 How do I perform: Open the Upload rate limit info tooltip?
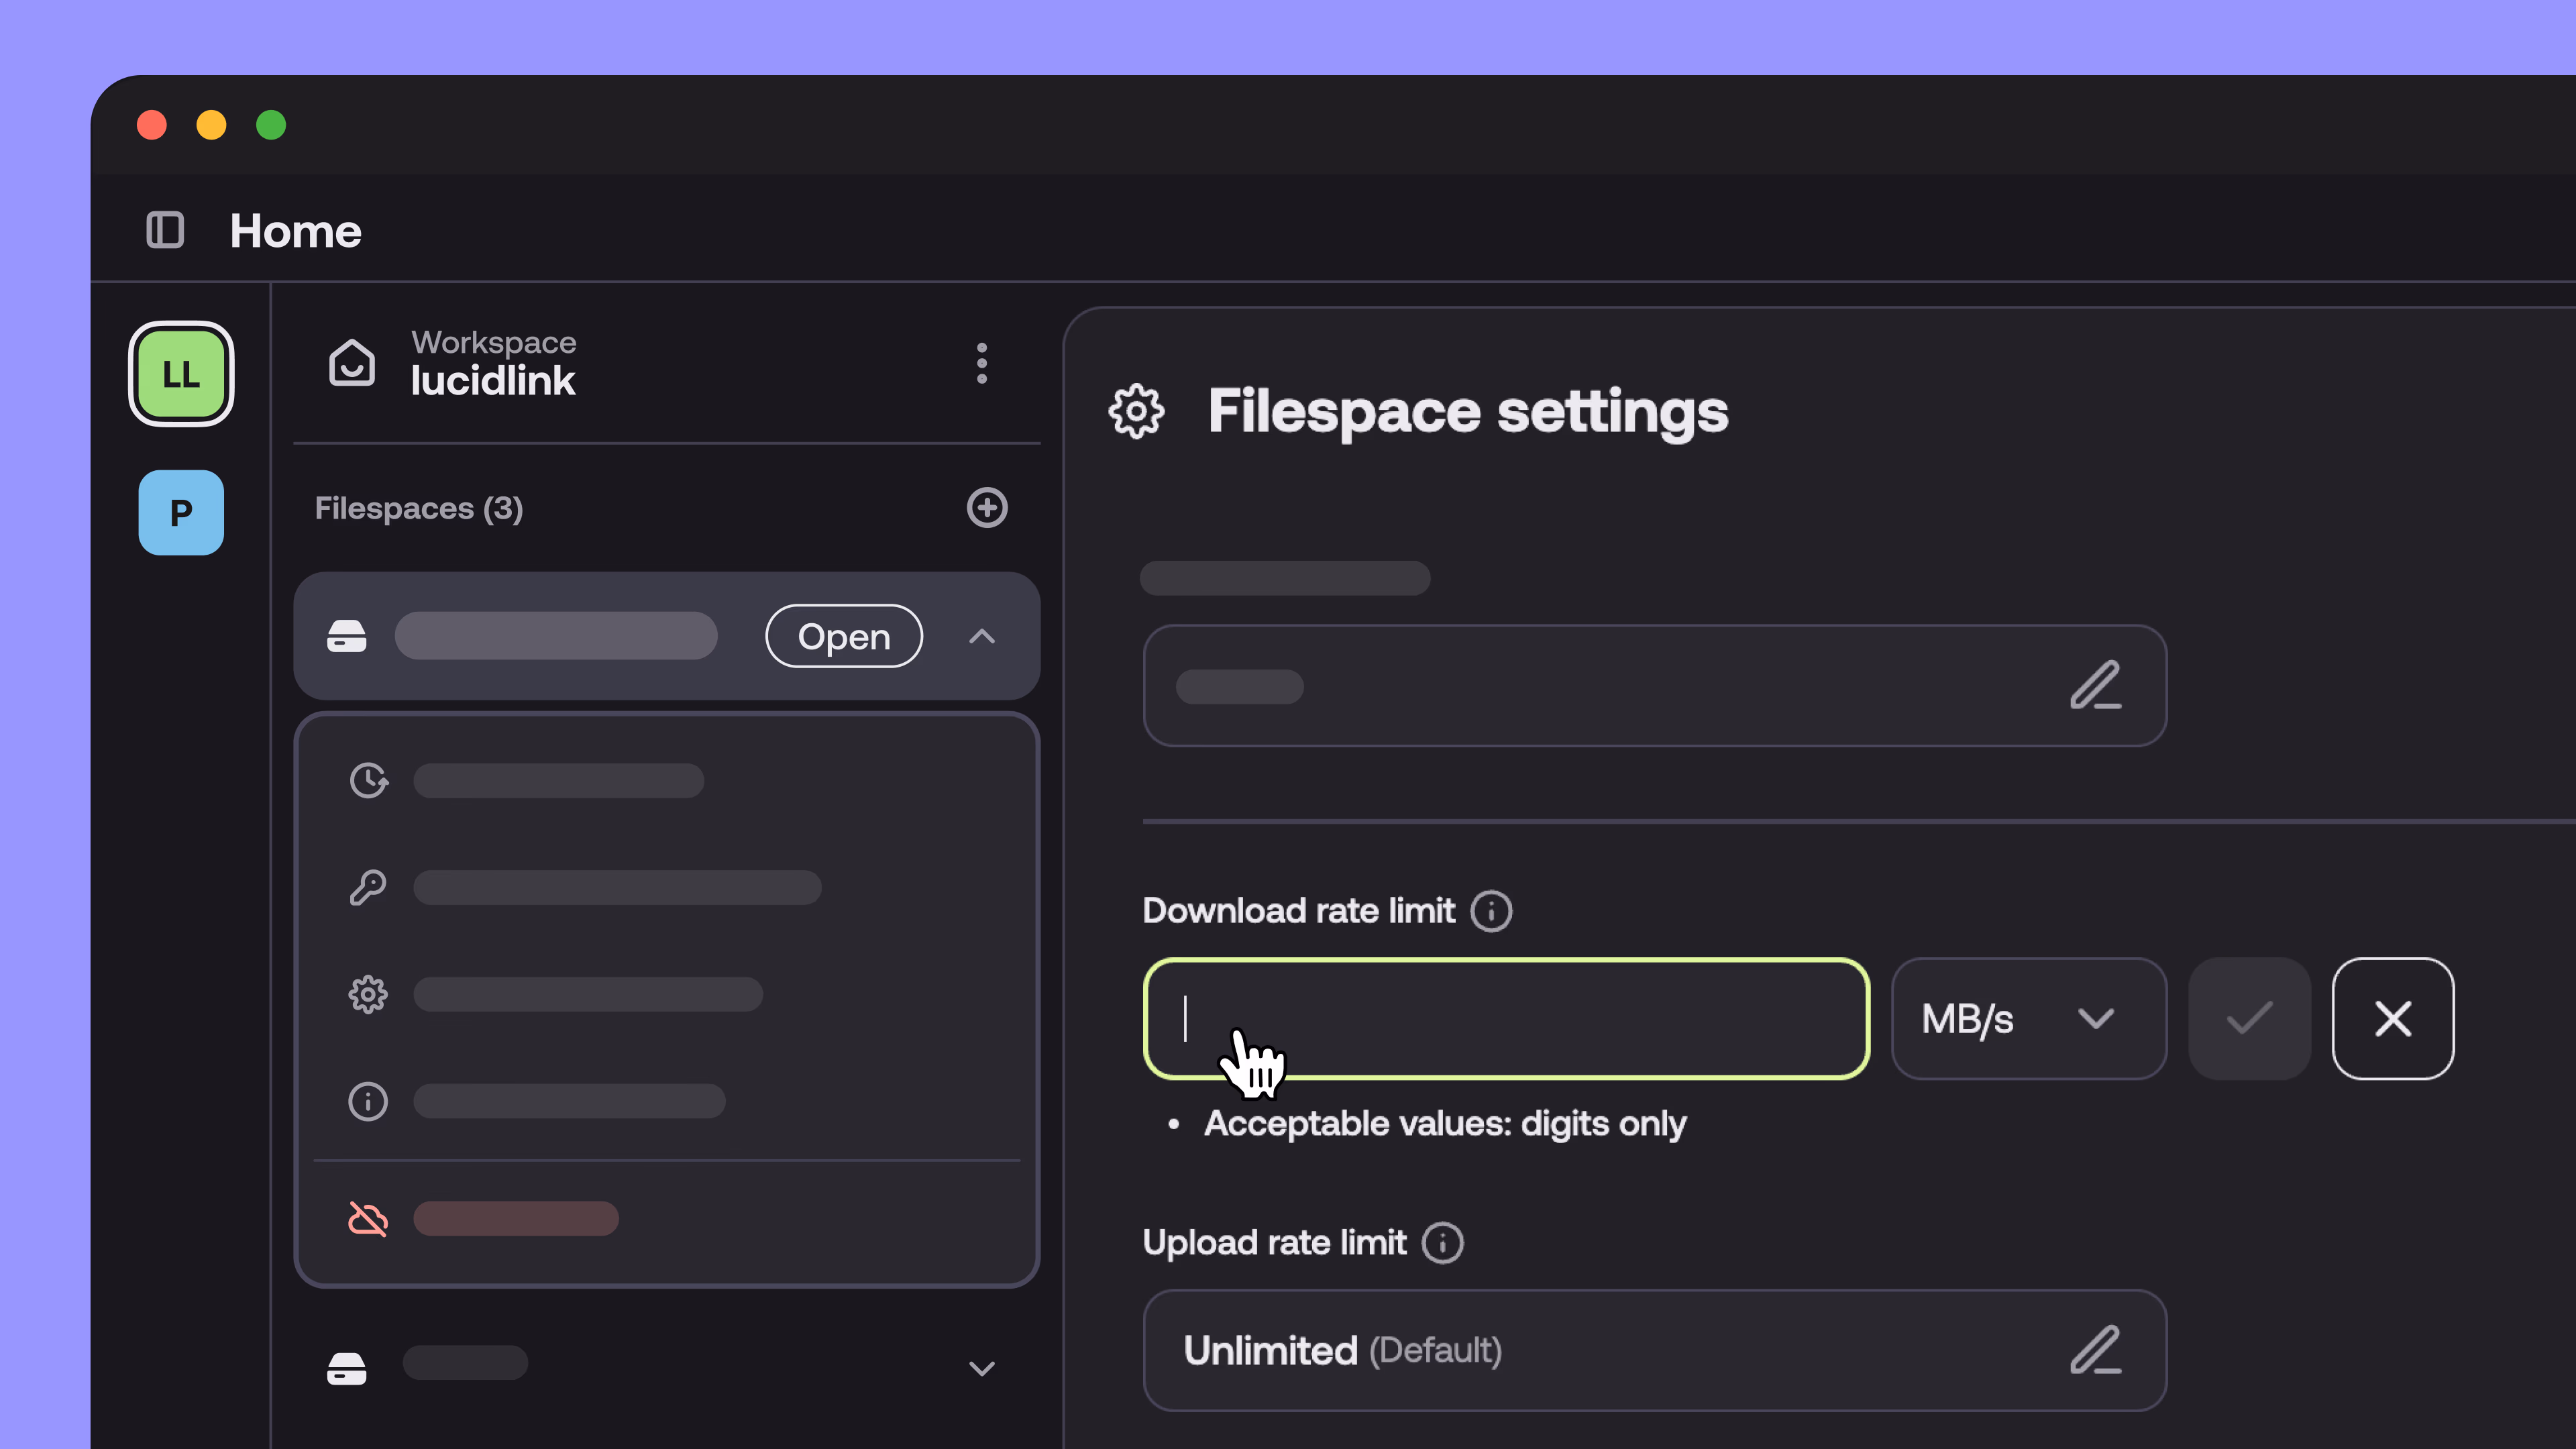click(1443, 1242)
